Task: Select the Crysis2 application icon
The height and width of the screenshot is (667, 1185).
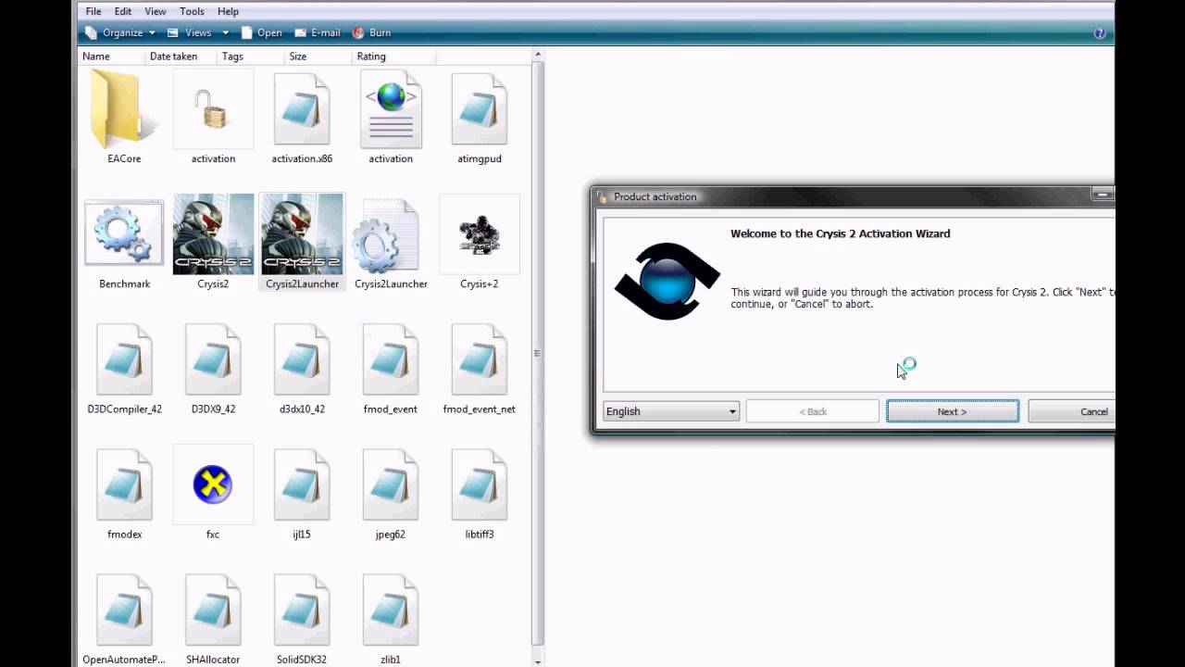Action: (213, 242)
